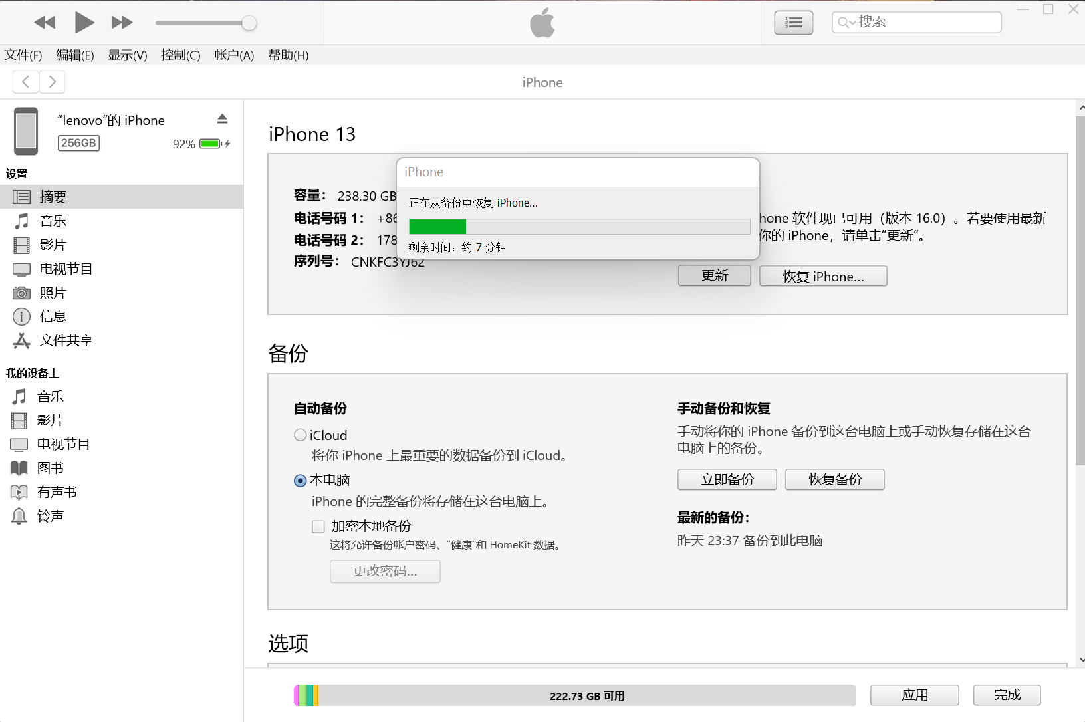Go forward with the right chevron
Viewport: 1085px width, 722px height.
point(52,82)
